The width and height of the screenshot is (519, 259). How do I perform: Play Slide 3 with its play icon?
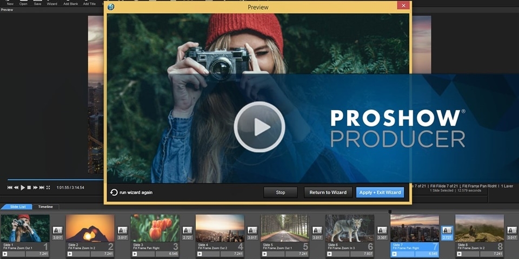click(x=135, y=254)
